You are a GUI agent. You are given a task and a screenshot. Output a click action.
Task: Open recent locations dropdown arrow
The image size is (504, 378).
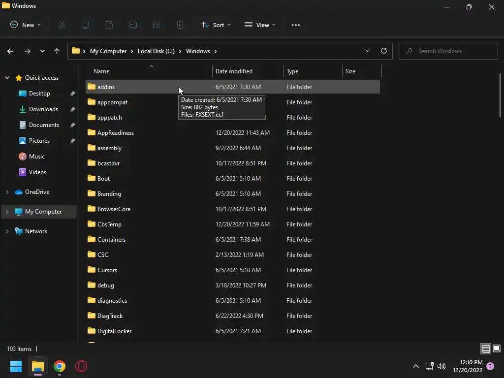click(42, 51)
